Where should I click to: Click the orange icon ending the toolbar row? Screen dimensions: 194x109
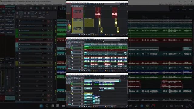(x=48, y=13)
